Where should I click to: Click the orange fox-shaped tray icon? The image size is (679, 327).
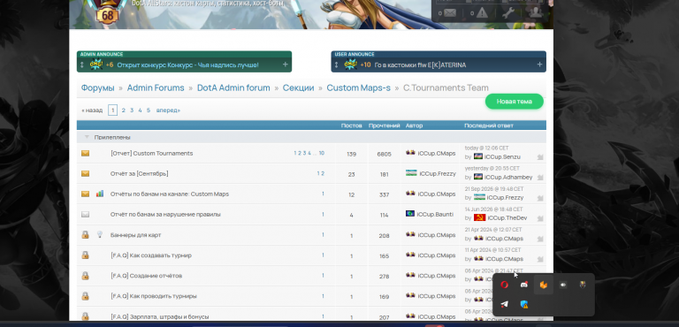pos(544,285)
